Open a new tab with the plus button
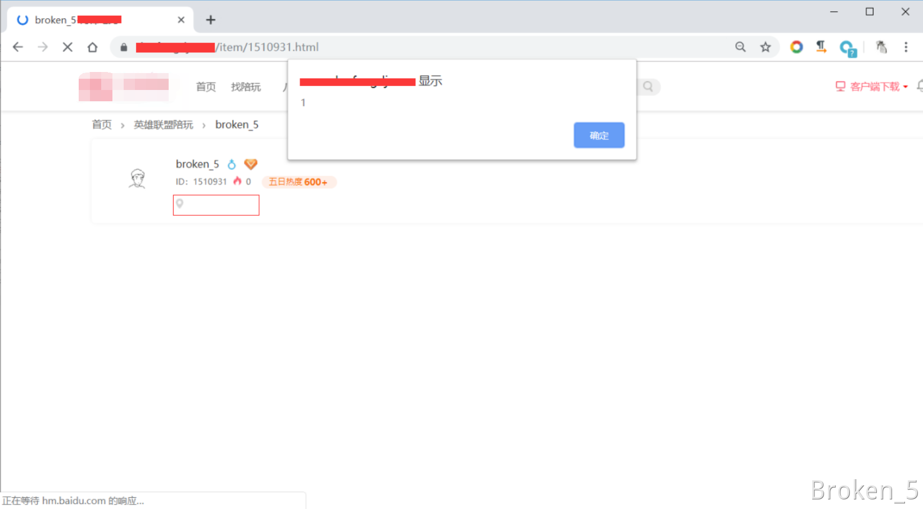This screenshot has width=923, height=509. pyautogui.click(x=210, y=20)
